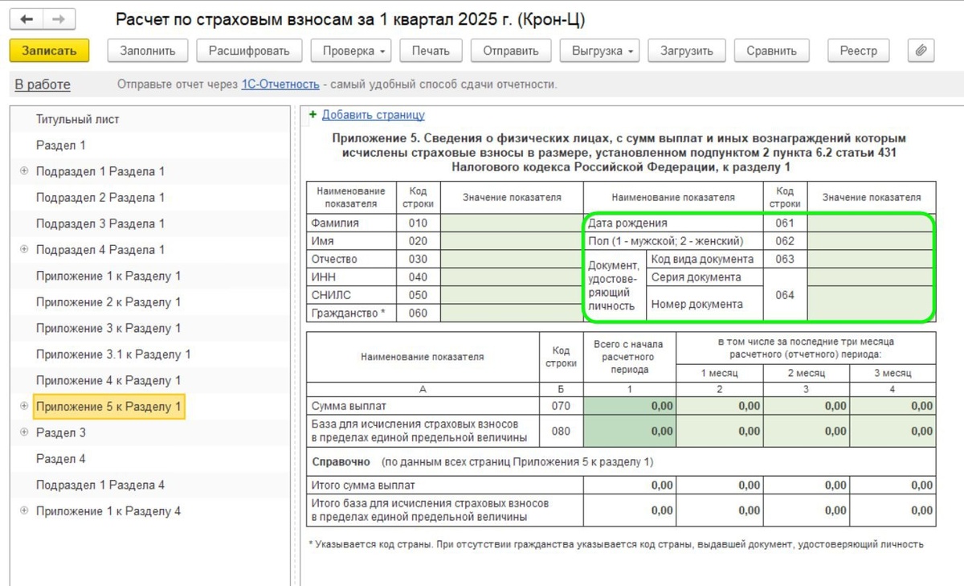The height and width of the screenshot is (586, 964).
Task: Expand Подраздел 4 Раздела 1 node
Action: [23, 250]
